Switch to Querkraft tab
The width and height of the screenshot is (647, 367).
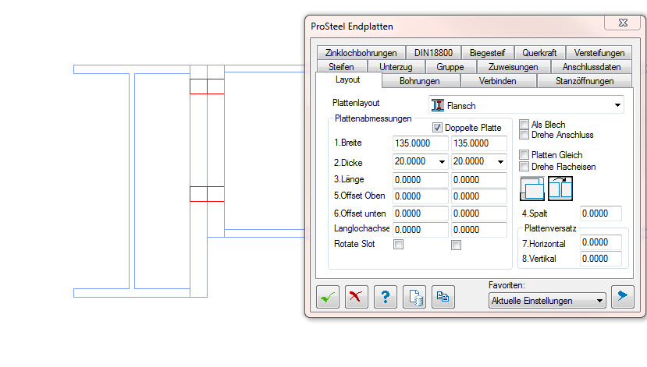pos(540,53)
